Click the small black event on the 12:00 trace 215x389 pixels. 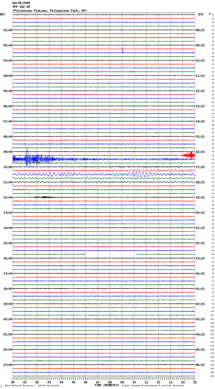(x=44, y=197)
